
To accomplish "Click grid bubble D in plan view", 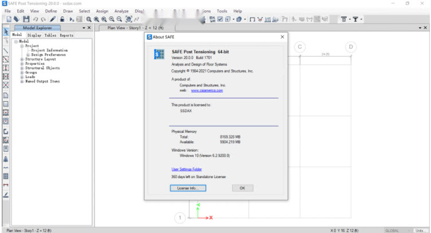I will click(x=351, y=47).
